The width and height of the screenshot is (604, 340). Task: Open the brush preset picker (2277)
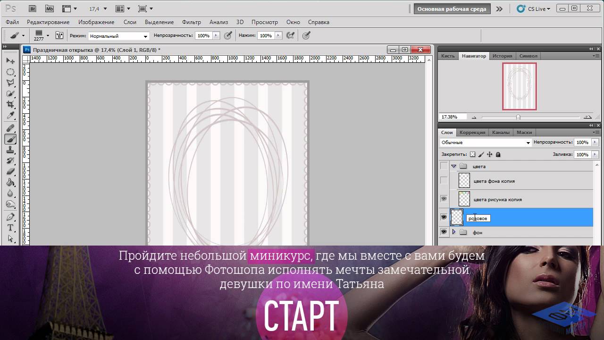click(41, 35)
